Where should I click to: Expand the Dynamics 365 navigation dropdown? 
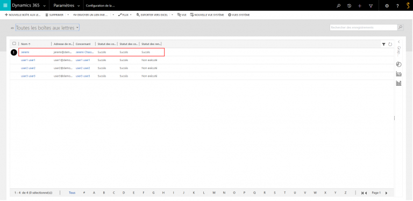pos(44,5)
